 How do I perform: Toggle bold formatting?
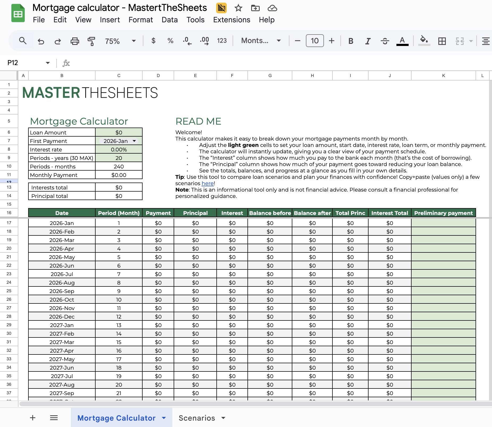[350, 41]
